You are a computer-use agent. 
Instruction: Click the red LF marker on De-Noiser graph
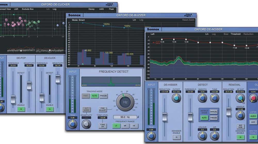(158, 42)
